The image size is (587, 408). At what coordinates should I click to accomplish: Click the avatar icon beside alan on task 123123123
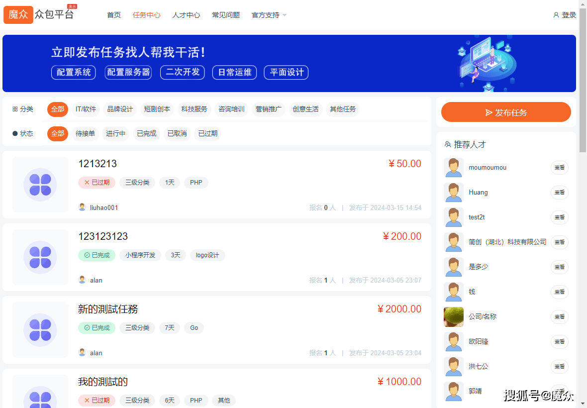(x=82, y=280)
